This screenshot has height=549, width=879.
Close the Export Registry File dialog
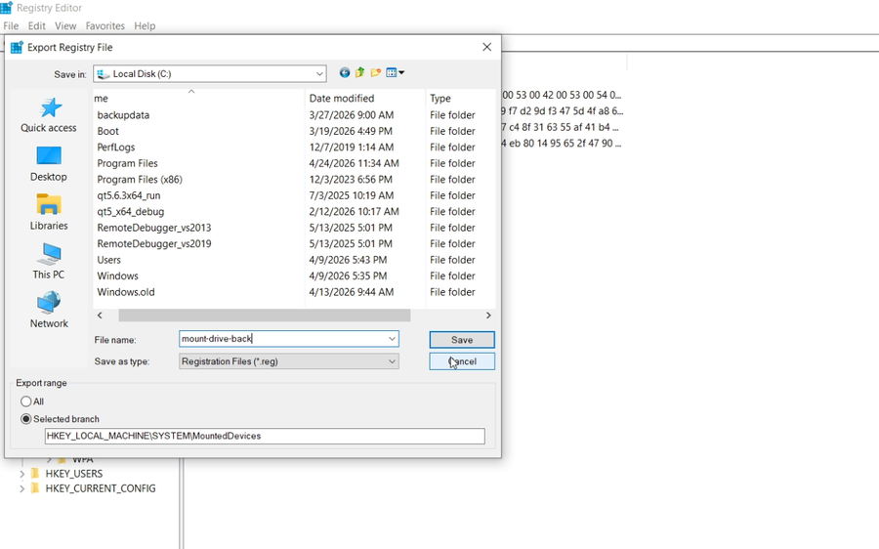pyautogui.click(x=487, y=47)
